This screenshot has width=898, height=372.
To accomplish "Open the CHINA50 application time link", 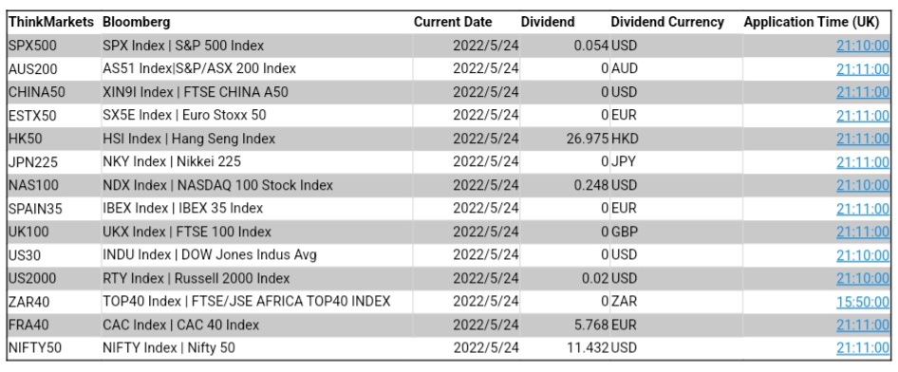I will (x=863, y=92).
